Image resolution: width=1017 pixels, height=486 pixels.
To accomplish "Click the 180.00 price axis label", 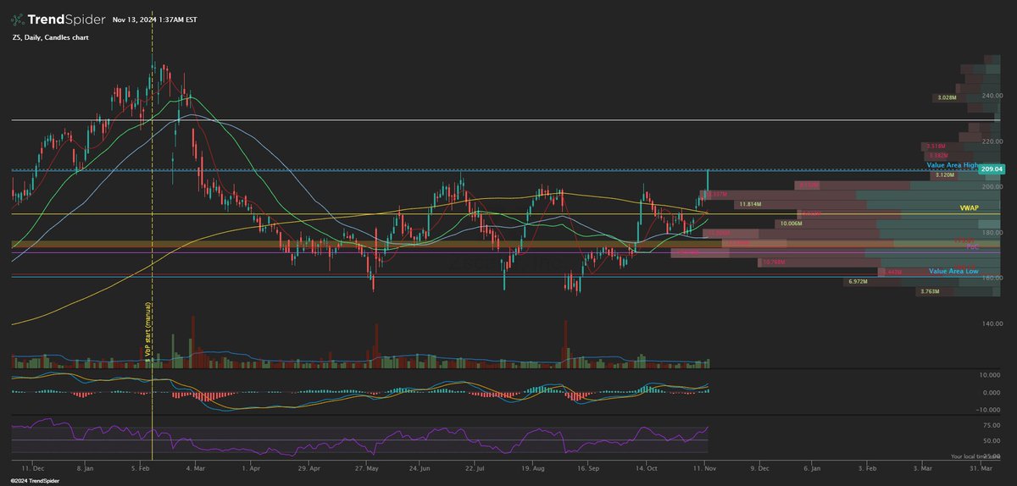I will pos(992,232).
